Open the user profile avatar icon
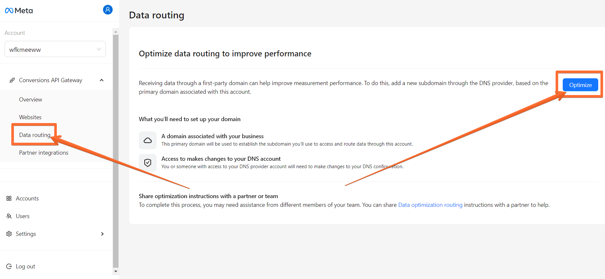The image size is (605, 279). (x=108, y=10)
